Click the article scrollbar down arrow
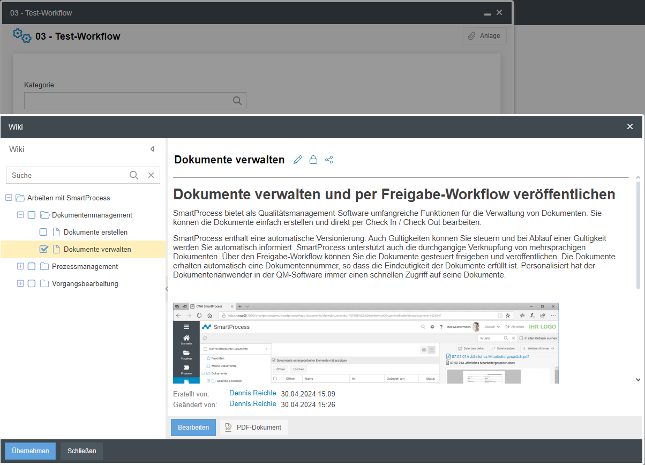The width and height of the screenshot is (645, 465). click(638, 379)
